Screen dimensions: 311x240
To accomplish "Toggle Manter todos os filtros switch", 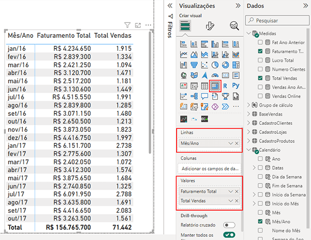I will click(229, 235).
